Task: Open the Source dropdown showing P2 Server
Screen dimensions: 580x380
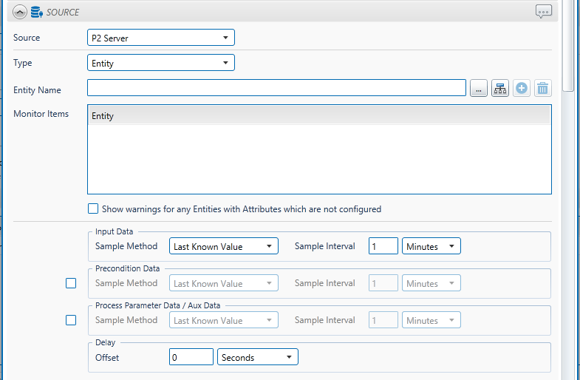Action: pos(160,38)
